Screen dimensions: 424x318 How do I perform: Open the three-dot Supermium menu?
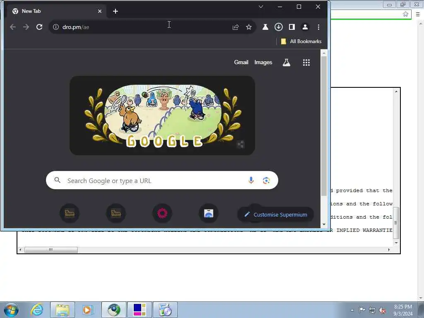tap(318, 27)
